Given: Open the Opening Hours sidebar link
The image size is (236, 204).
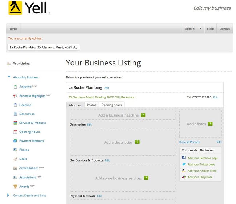Looking at the screenshot, I should (29, 132).
